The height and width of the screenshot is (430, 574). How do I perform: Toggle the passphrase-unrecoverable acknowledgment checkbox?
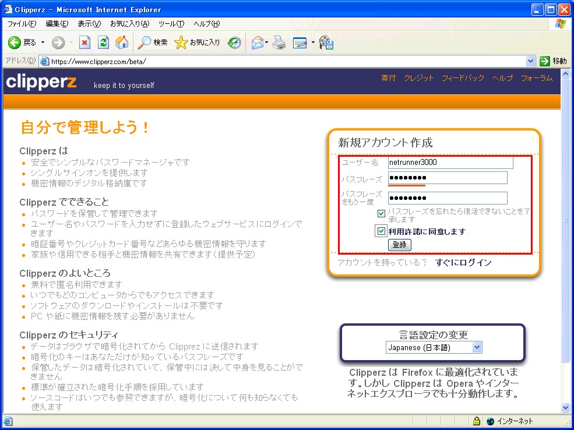tap(382, 213)
